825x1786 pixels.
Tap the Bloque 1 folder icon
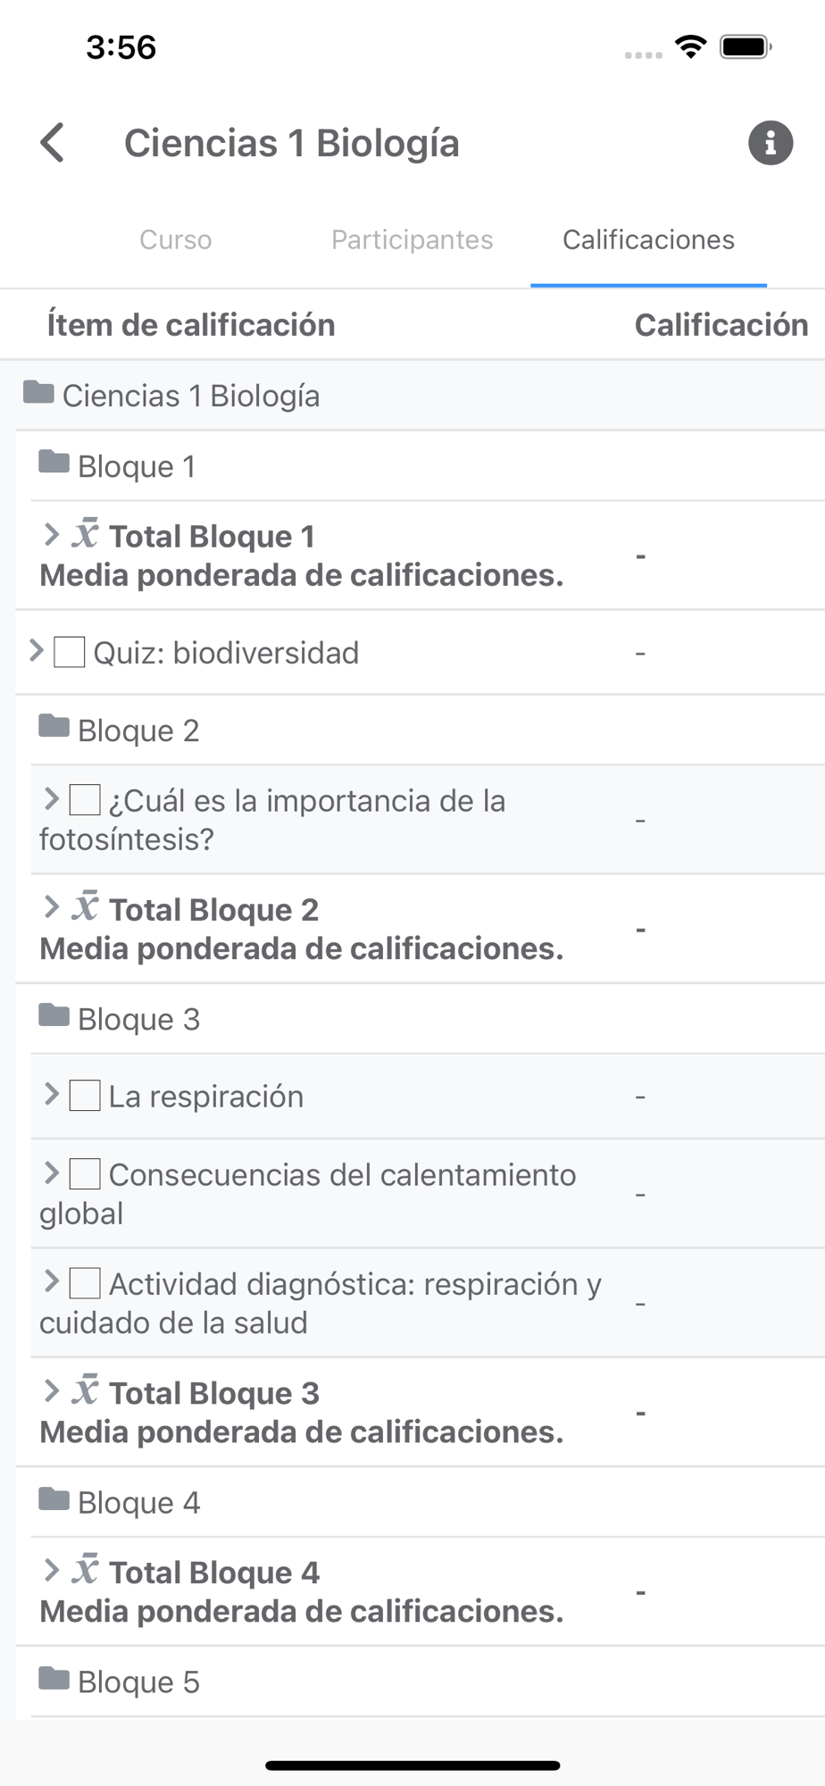[x=54, y=463]
